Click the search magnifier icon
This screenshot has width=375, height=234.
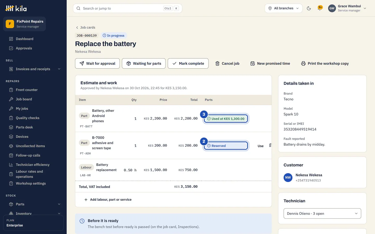click(x=78, y=8)
